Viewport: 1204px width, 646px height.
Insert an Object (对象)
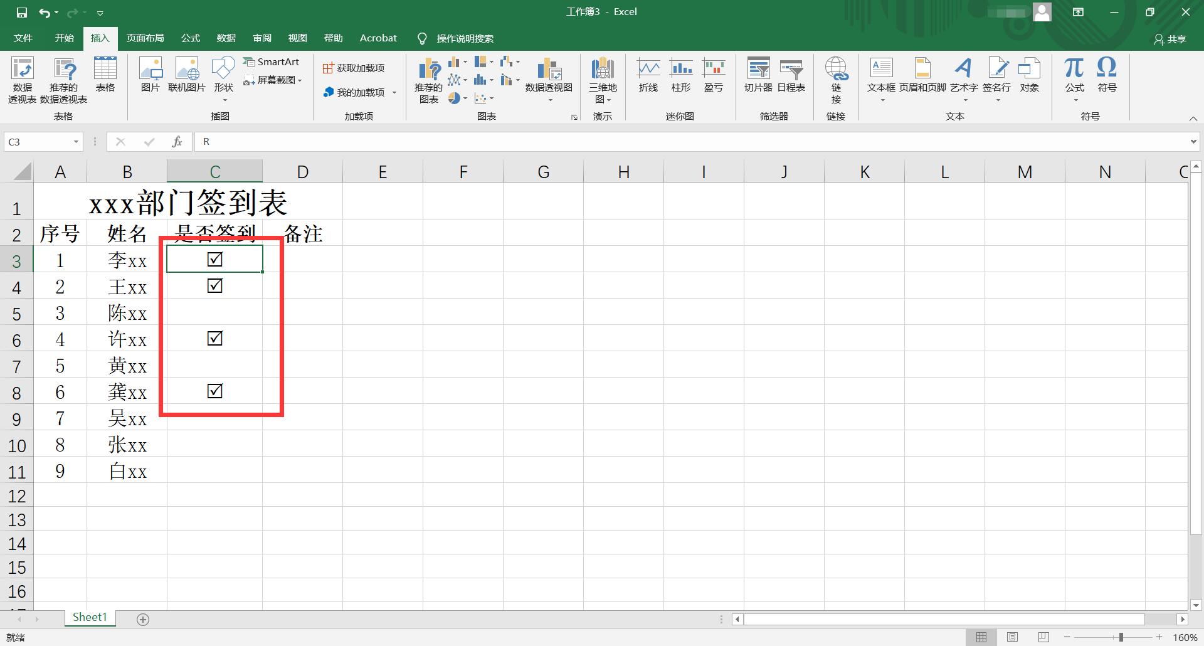[x=1030, y=75]
